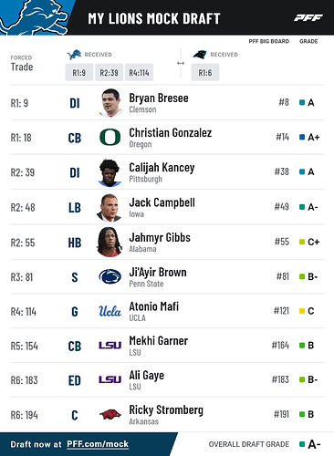Screen dimensions: 334x456
Task: Click the Jack Campbell player name
Action: pyautogui.click(x=162, y=202)
